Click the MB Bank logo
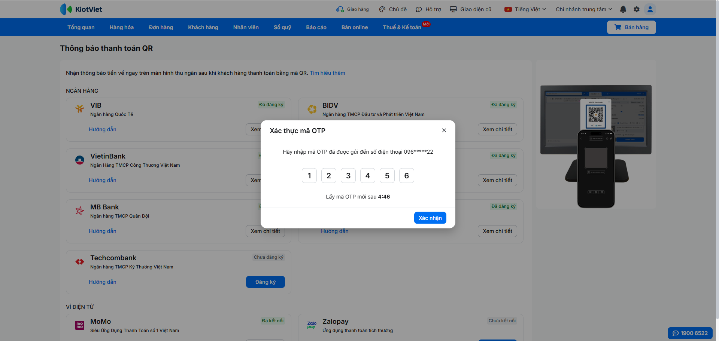This screenshot has height=341, width=719. 80,211
